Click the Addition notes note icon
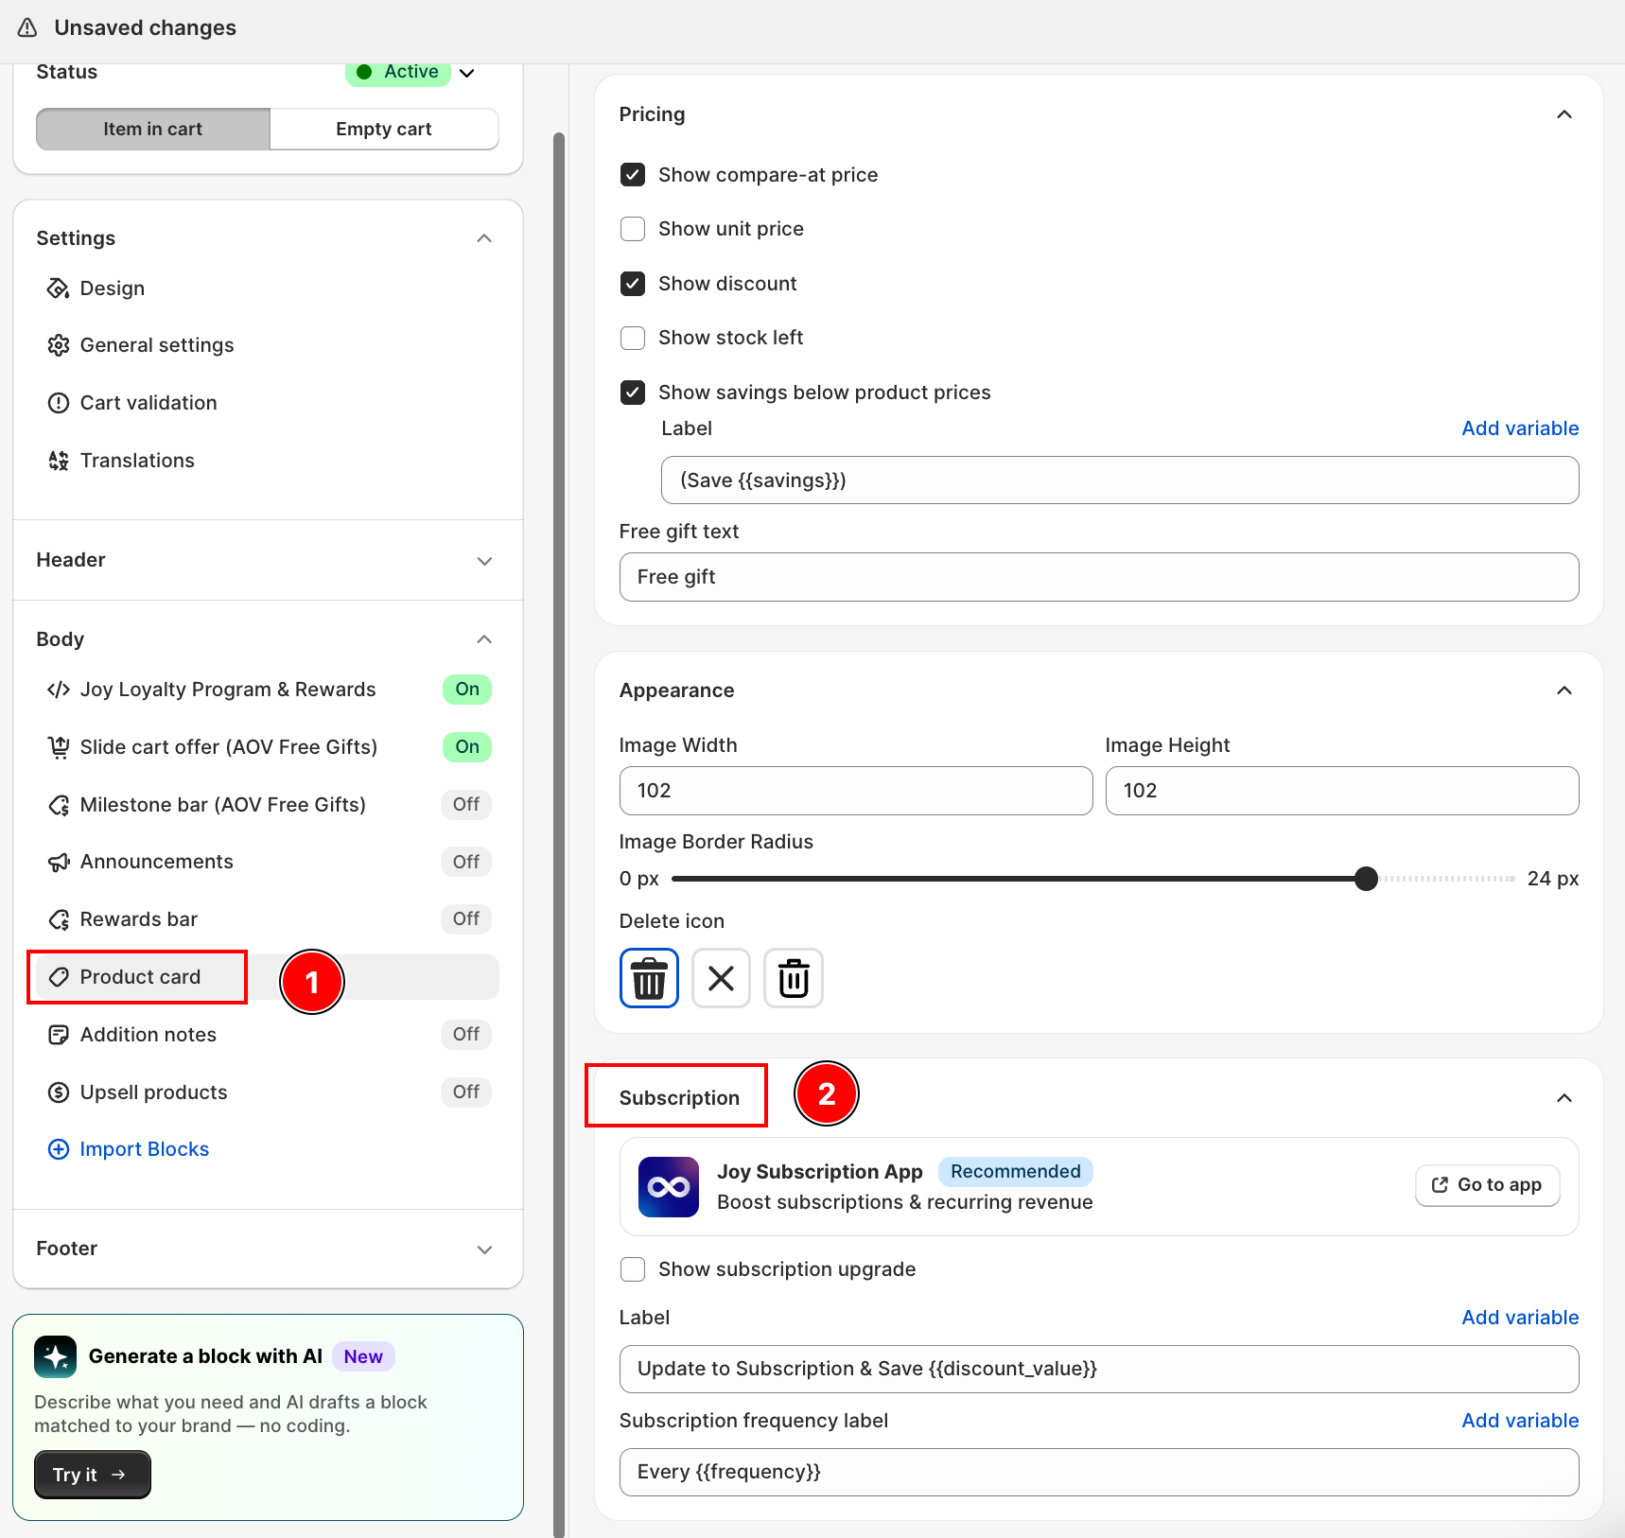 (59, 1035)
